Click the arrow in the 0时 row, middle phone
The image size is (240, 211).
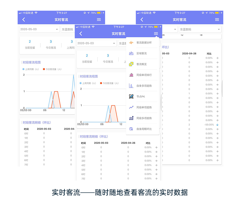click(x=156, y=147)
